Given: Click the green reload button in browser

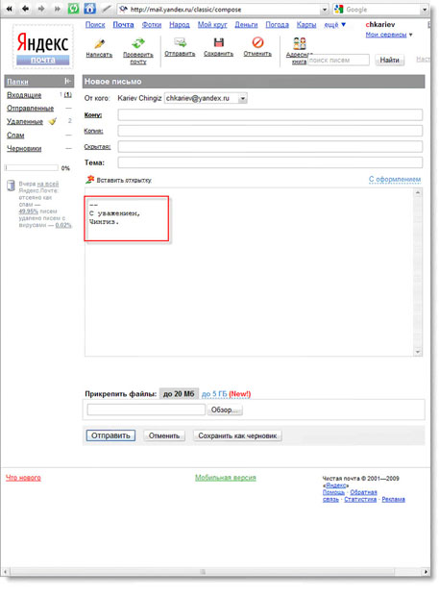Looking at the screenshot, I should (x=73, y=9).
